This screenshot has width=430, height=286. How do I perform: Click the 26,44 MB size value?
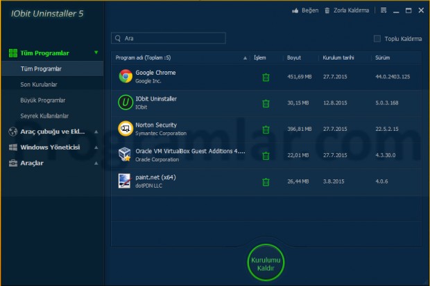pyautogui.click(x=298, y=181)
